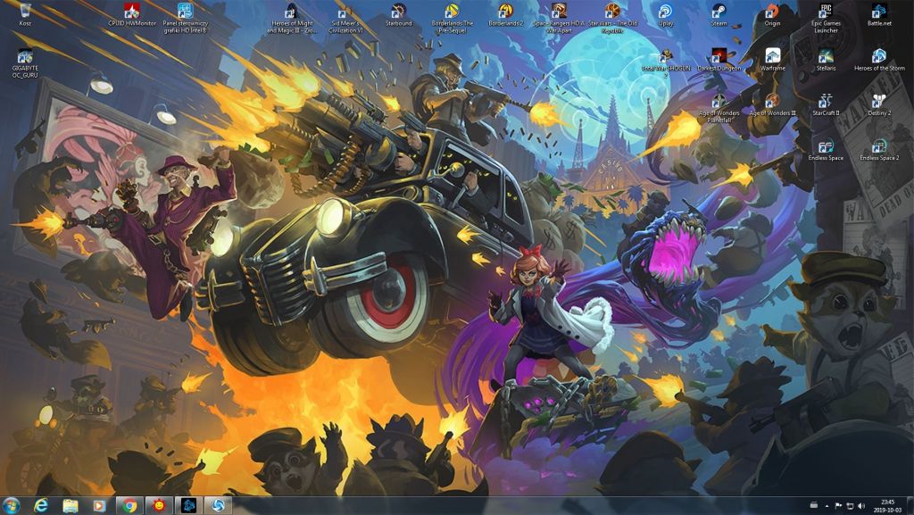This screenshot has height=515, width=914.
Task: Click the network tray icon
Action: tap(850, 506)
